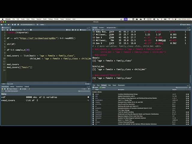Open the AER package link
The width and height of the screenshot is (192, 144).
(x=97, y=96)
